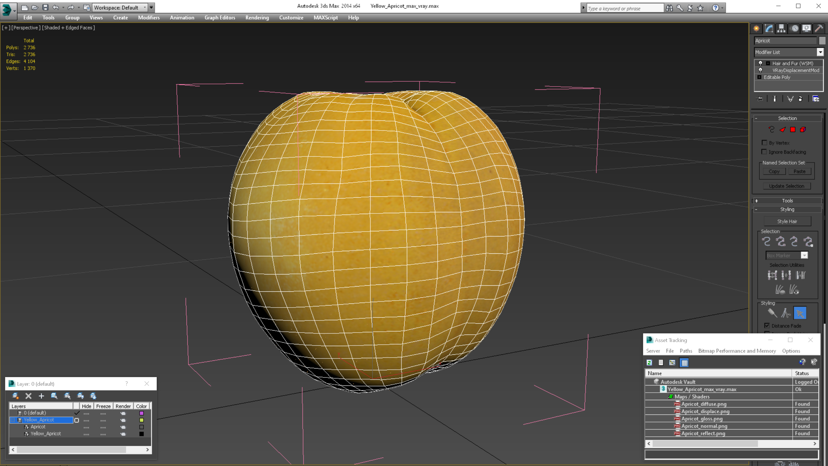Click Delete layer X icon in Layer dialog
Viewport: 828px width, 466px height.
tap(28, 396)
